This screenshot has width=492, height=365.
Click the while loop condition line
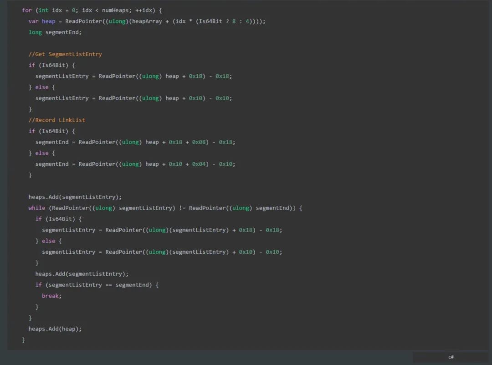coord(165,208)
